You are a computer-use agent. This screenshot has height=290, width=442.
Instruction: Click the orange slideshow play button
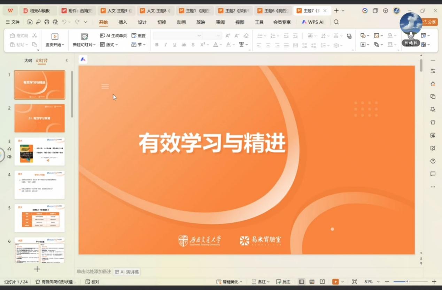[335, 282]
